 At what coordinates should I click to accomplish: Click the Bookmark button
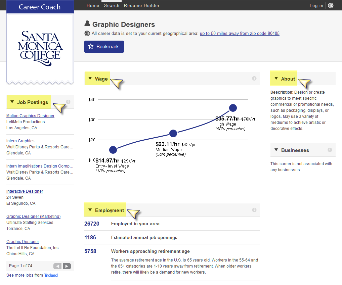coord(104,47)
